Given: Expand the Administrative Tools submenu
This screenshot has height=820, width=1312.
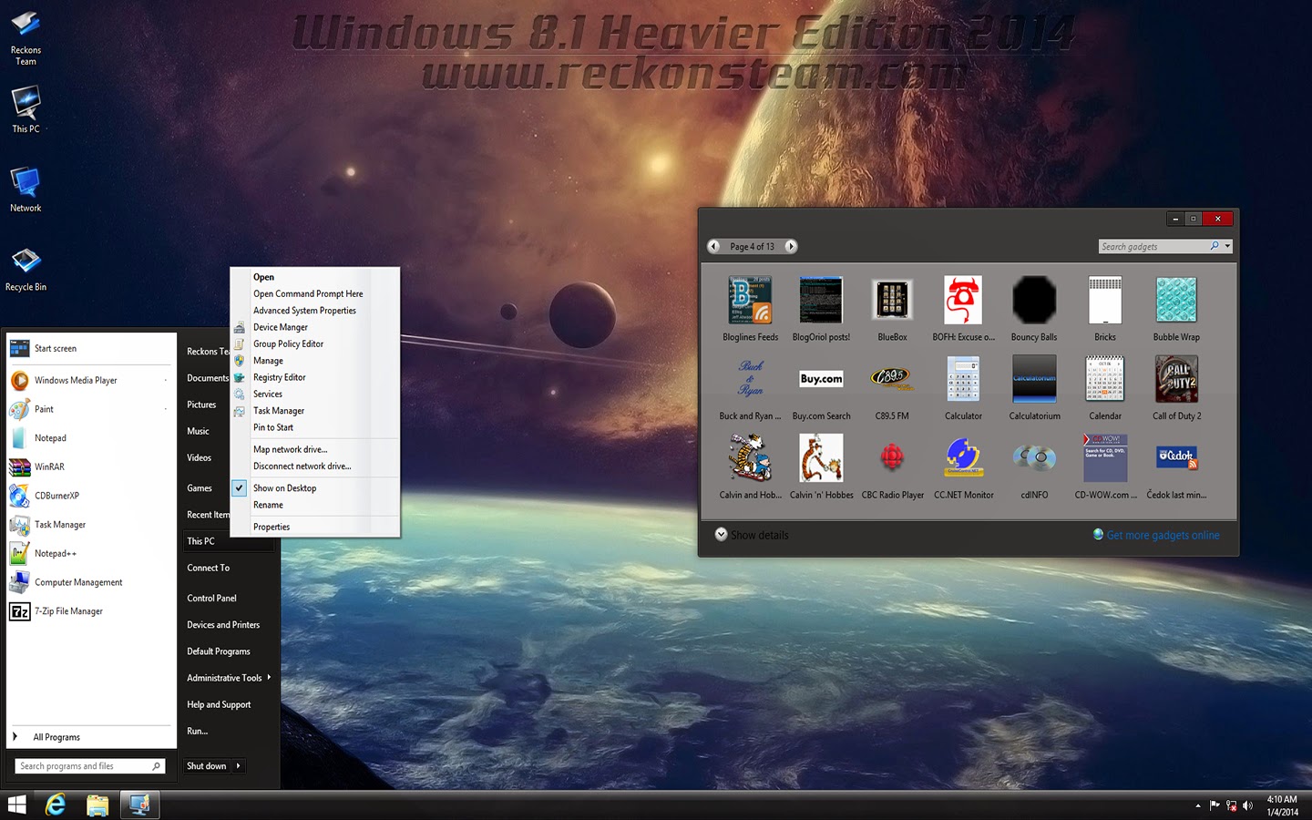Looking at the screenshot, I should [x=269, y=677].
